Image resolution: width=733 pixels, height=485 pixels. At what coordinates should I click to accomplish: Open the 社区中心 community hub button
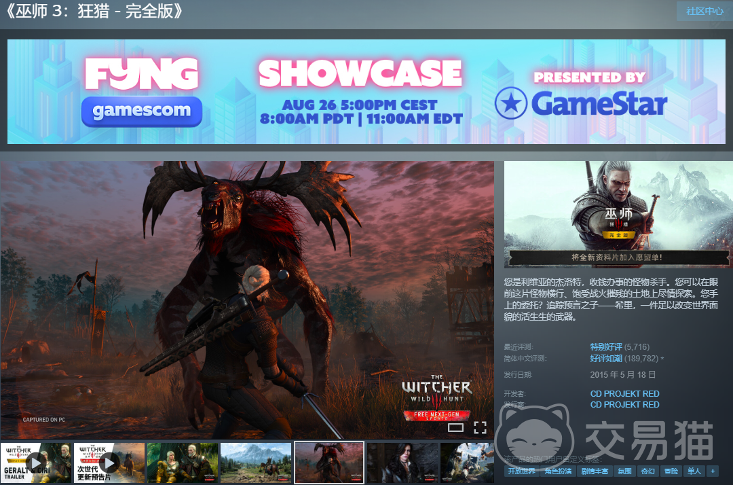(704, 11)
